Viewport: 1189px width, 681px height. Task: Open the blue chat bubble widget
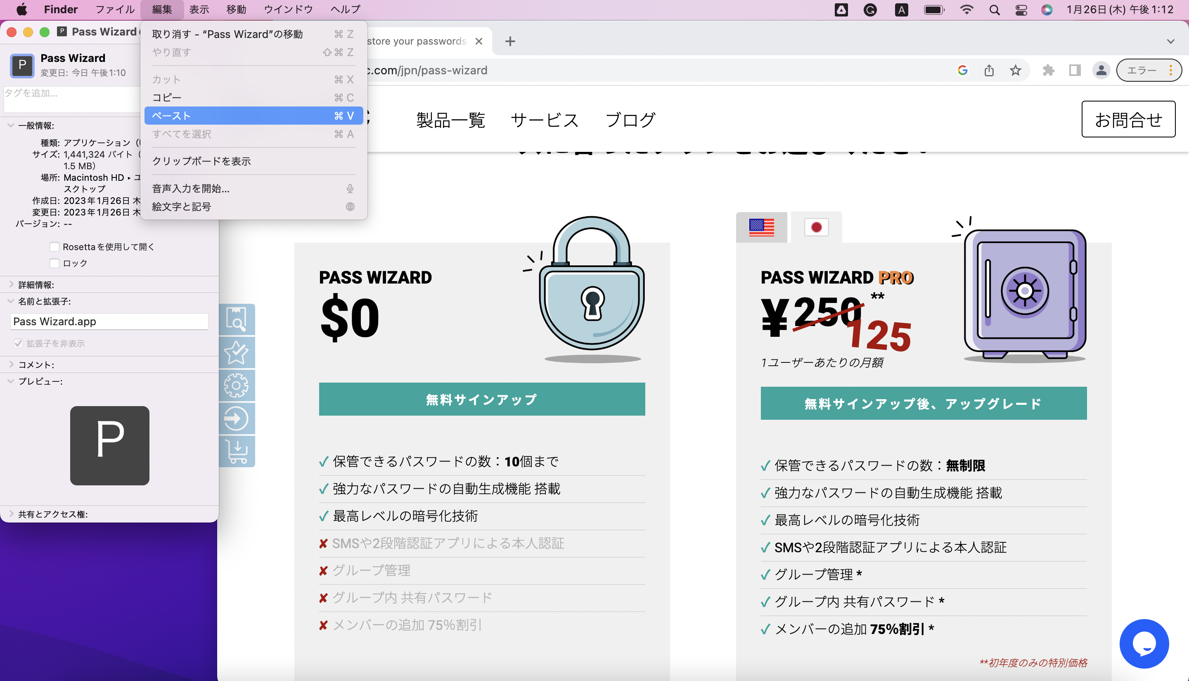1144,643
